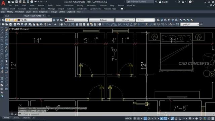Screen dimensions: 215x121
Task: Open the Modify menu
Action: tap(80, 5)
